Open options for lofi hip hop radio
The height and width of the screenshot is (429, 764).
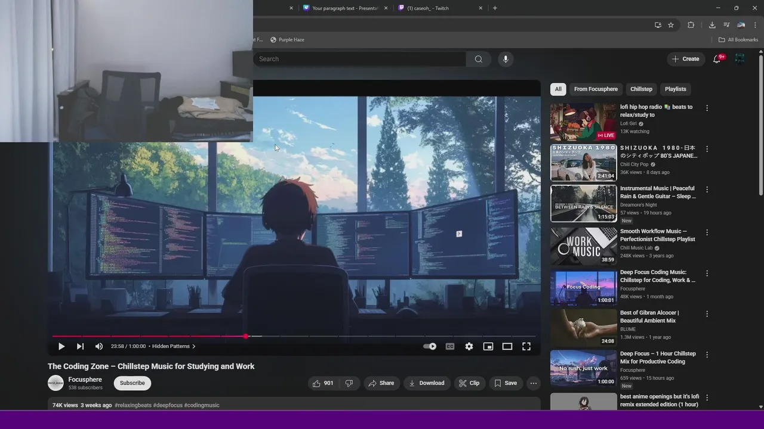click(707, 108)
